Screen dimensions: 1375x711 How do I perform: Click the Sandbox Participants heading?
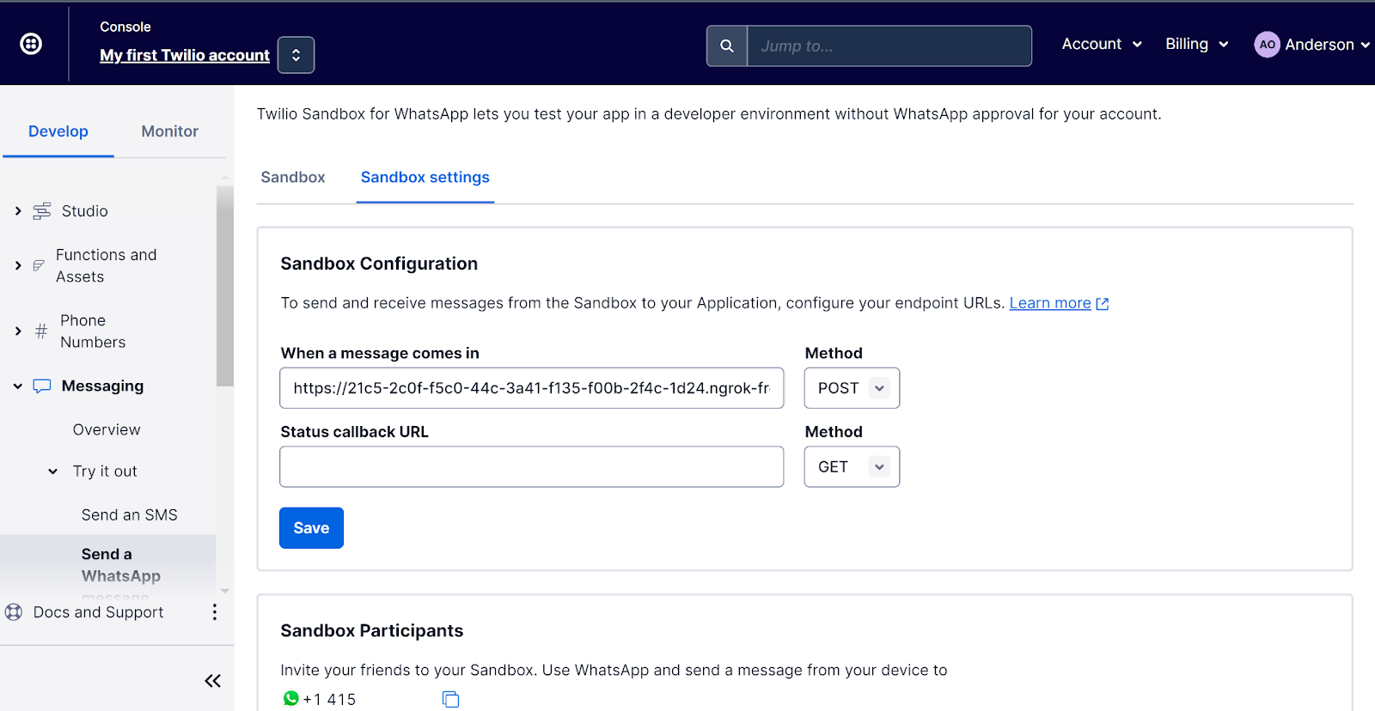372,631
